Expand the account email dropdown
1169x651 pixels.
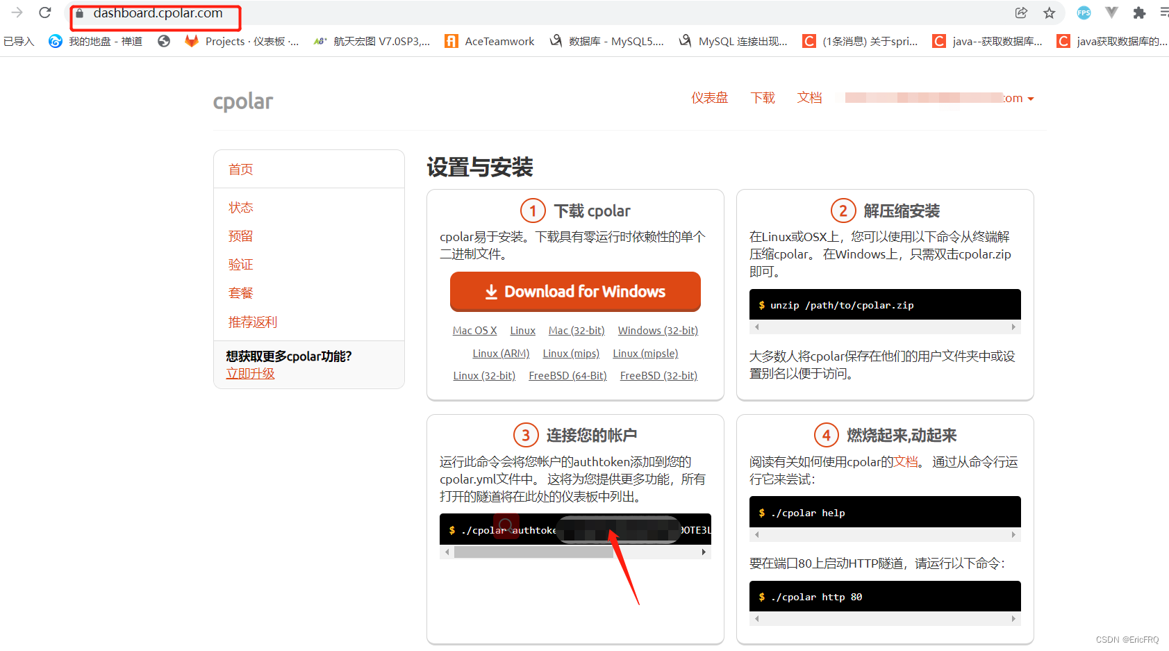coord(940,98)
